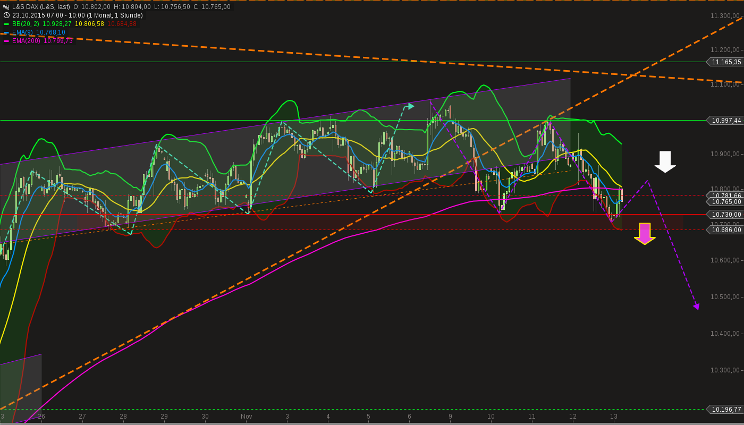Click the 10 label on the date axis

click(491, 416)
